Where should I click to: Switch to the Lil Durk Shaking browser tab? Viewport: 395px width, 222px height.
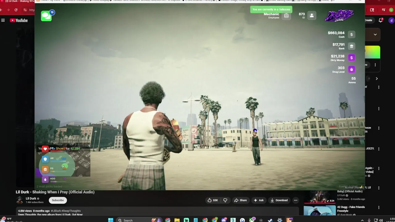point(17,1)
